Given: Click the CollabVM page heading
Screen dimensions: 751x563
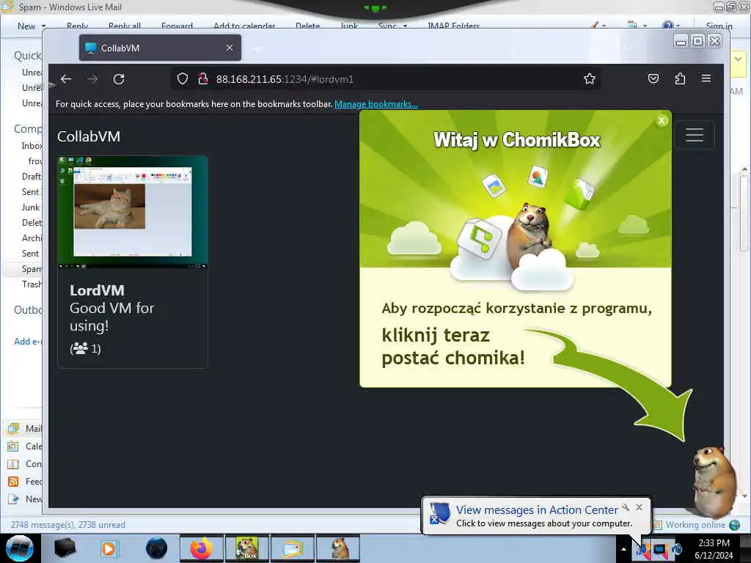Looking at the screenshot, I should pos(89,136).
